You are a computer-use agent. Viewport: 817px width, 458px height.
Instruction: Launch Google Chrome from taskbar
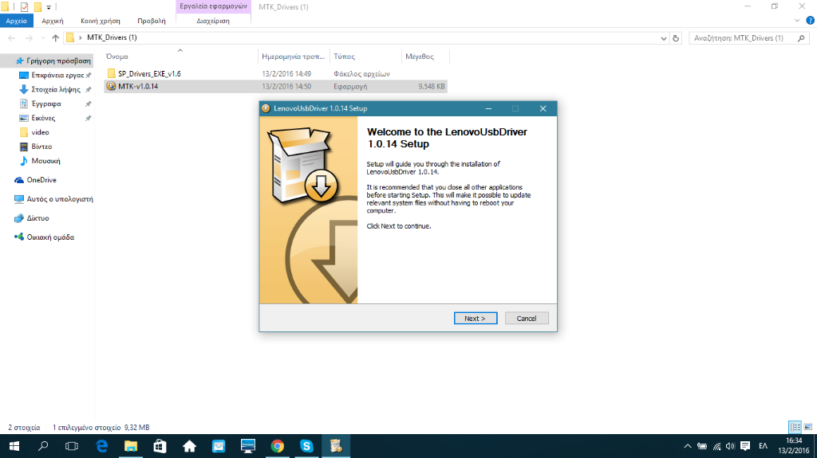click(x=277, y=446)
